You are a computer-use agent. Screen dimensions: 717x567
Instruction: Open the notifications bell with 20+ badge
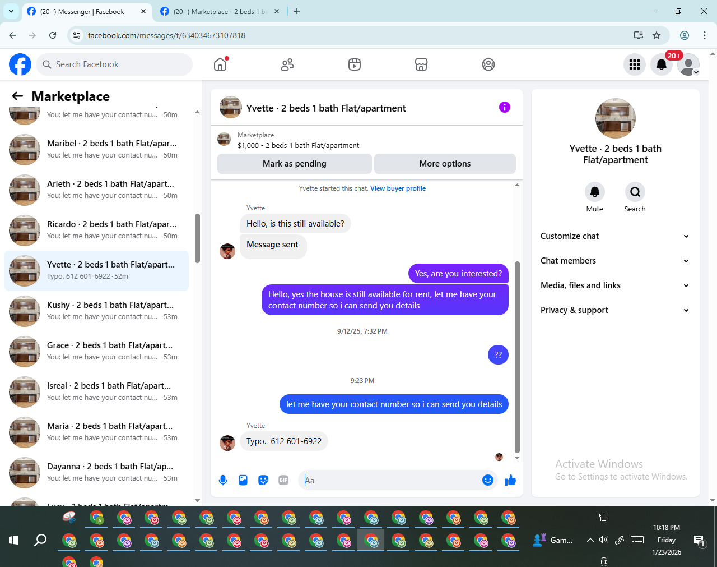point(662,64)
